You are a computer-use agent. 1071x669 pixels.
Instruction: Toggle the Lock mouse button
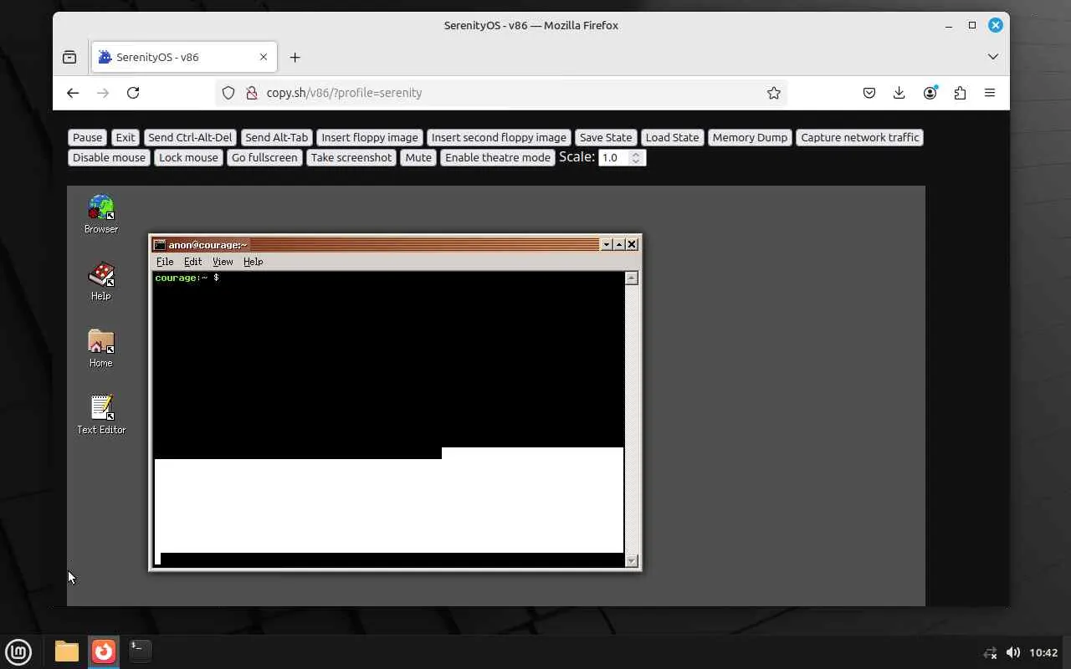coord(188,157)
